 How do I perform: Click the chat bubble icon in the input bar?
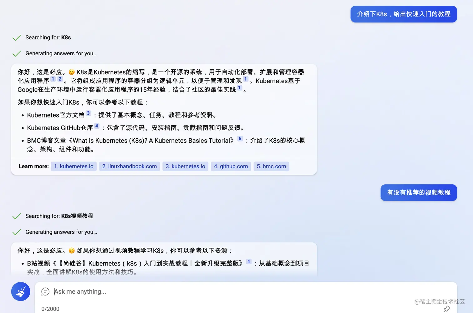coord(45,291)
